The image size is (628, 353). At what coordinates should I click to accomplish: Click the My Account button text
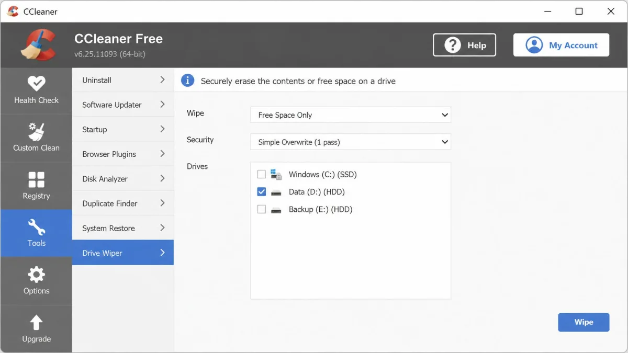[x=573, y=45]
